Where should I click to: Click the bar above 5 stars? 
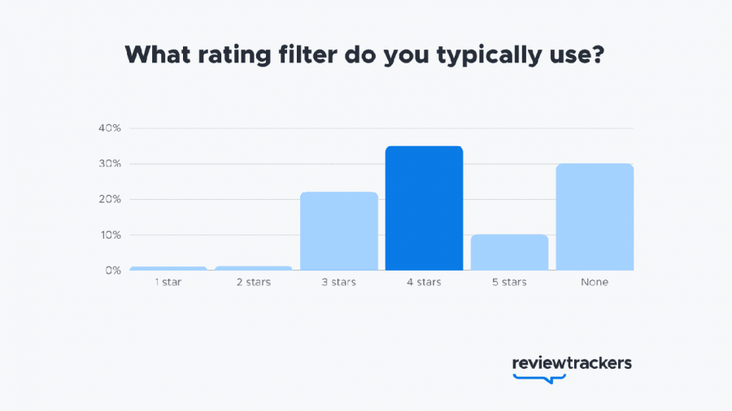(x=509, y=253)
